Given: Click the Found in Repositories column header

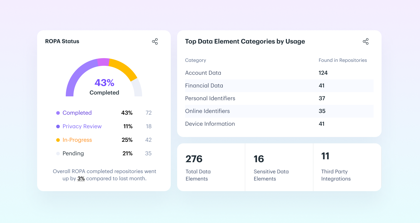Looking at the screenshot, I should 343,60.
